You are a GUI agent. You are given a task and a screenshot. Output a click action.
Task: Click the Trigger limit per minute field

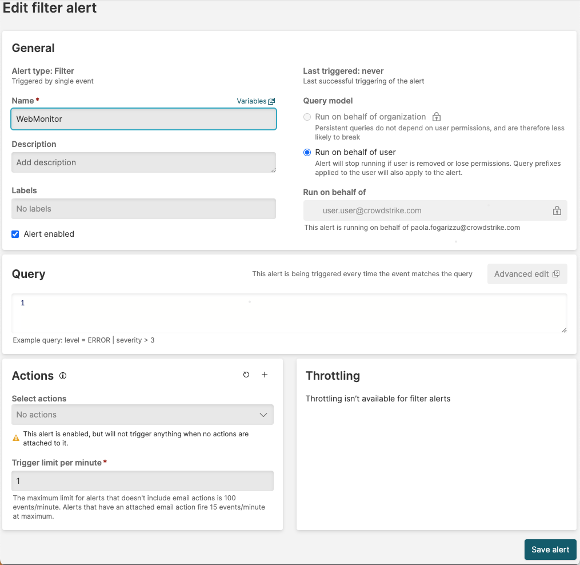point(142,481)
